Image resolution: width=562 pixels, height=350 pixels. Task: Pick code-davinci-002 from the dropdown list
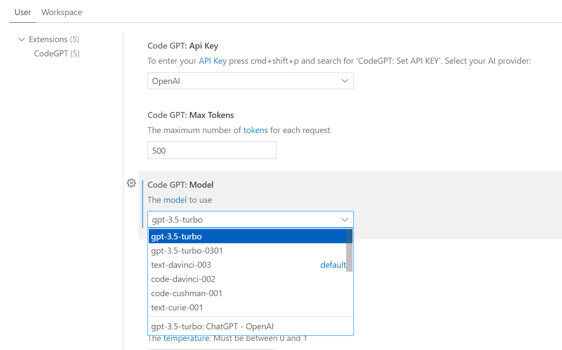tap(248, 279)
